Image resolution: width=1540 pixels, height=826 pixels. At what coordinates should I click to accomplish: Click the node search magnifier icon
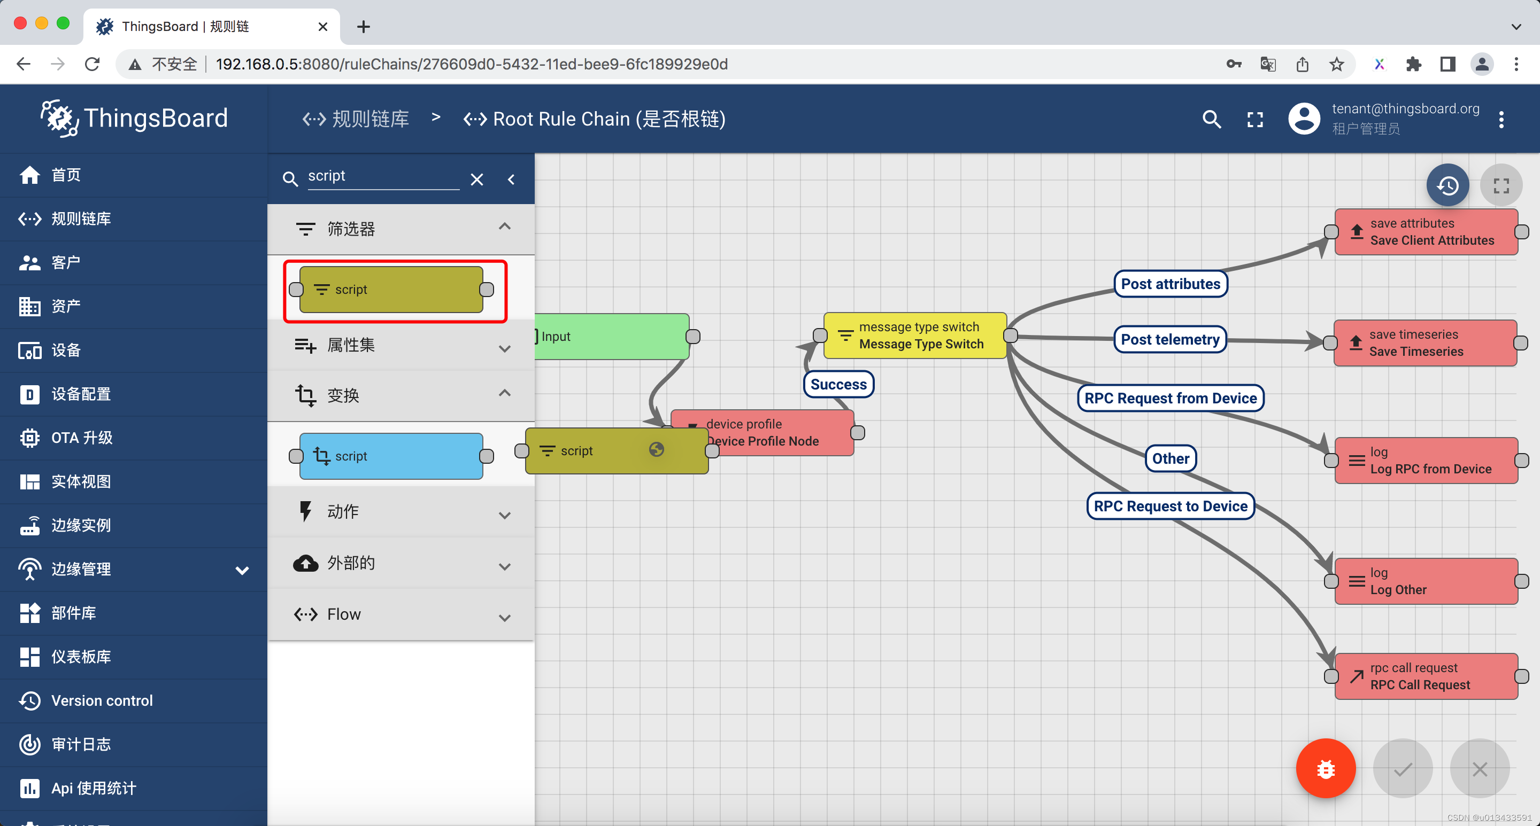pyautogui.click(x=290, y=179)
